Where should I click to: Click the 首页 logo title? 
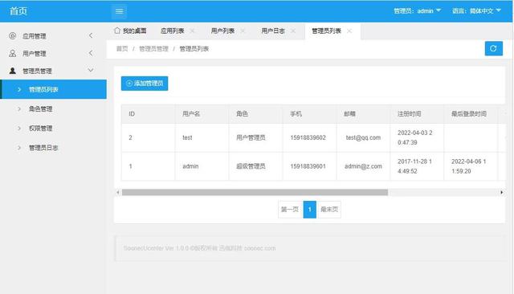click(18, 10)
